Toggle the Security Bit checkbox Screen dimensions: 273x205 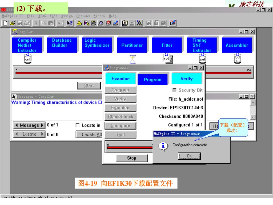174,90
